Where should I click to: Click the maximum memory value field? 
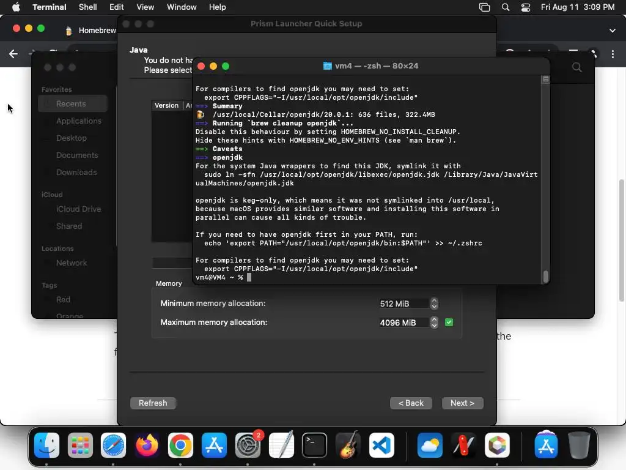point(404,323)
